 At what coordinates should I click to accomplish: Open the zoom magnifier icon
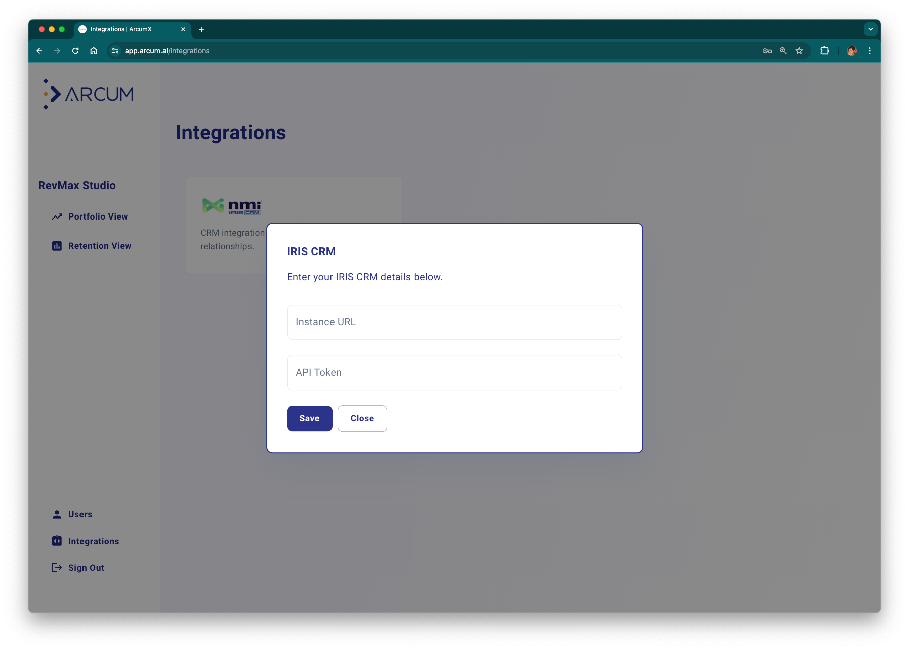(x=783, y=51)
